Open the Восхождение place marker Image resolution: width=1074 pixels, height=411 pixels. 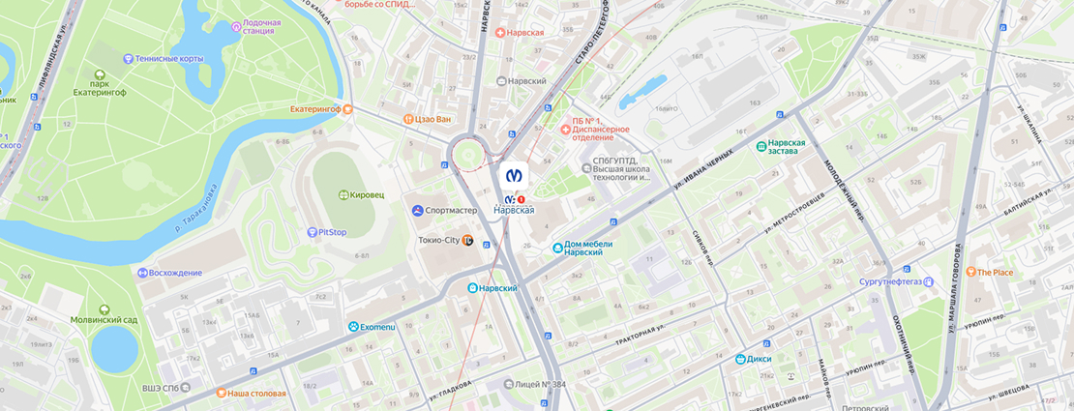click(142, 273)
